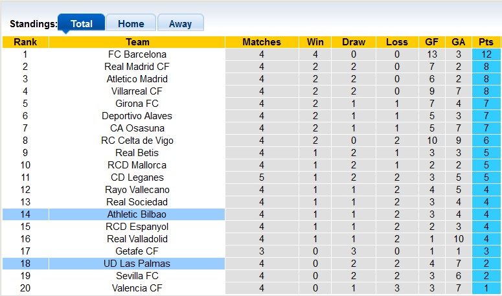Click on RC Celta de Vigo
Viewport: 502px width, 296px height.
coord(137,141)
